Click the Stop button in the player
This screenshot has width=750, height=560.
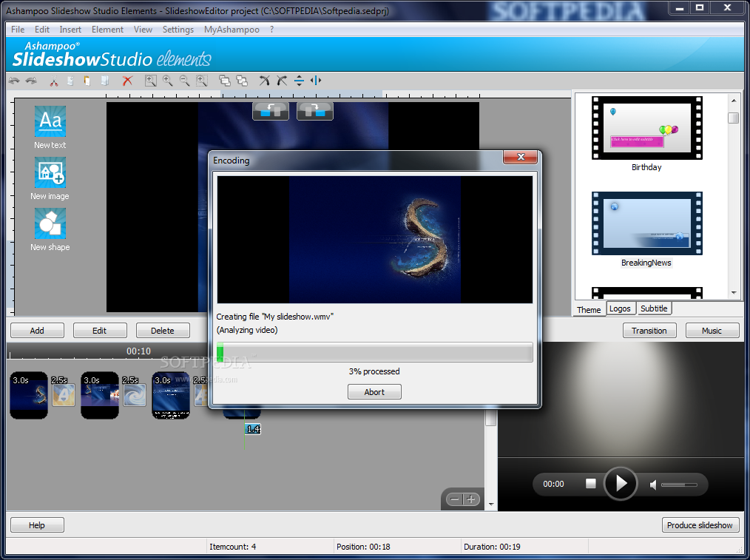tap(591, 484)
